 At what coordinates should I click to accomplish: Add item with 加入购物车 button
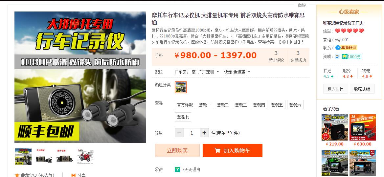(233, 150)
